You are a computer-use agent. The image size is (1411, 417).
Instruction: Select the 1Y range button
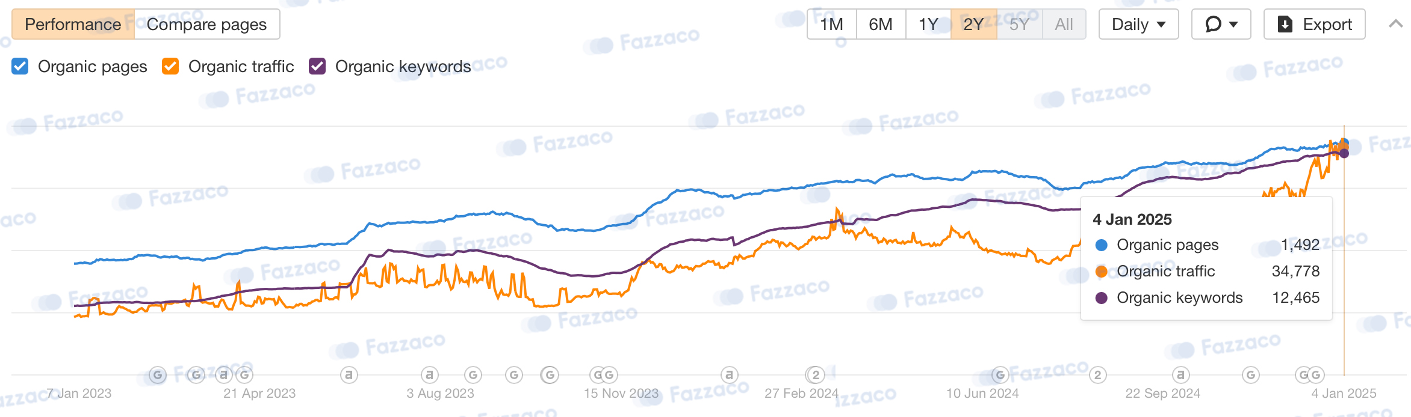(928, 24)
